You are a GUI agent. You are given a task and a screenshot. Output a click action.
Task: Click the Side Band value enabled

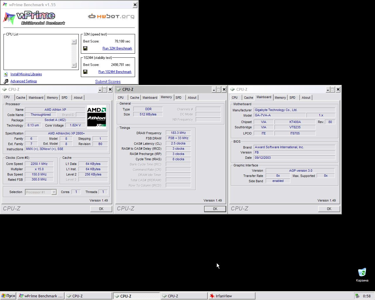278,181
